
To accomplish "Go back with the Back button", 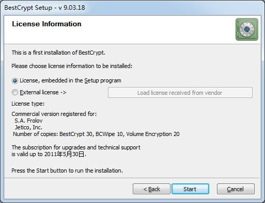I will click(151, 189).
